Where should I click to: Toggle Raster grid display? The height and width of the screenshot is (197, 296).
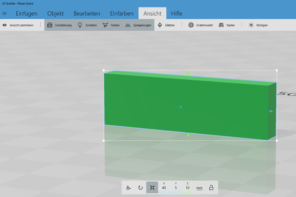pyautogui.click(x=227, y=25)
